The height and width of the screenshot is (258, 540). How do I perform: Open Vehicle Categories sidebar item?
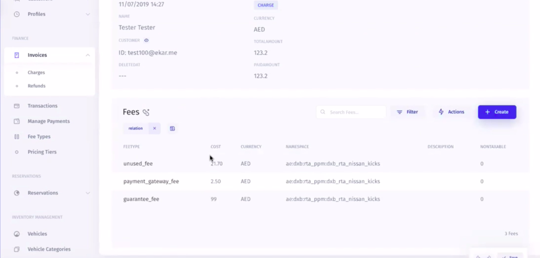tap(49, 249)
